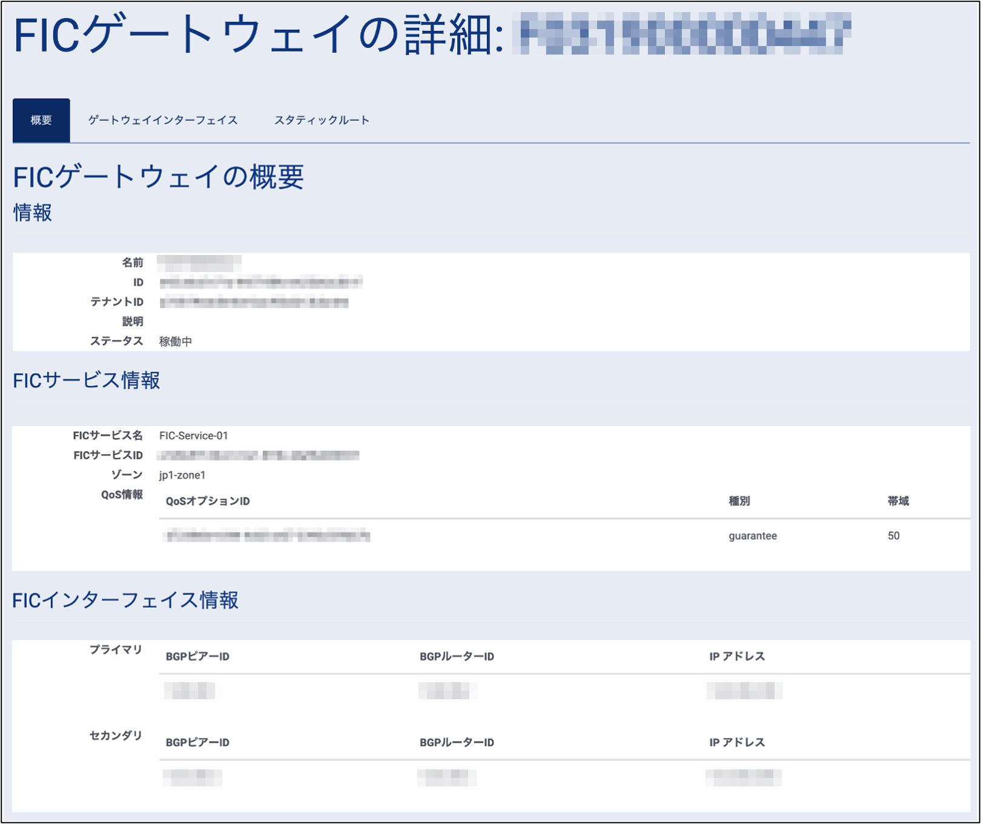Image resolution: width=981 pixels, height=824 pixels.
Task: Click the FICサービス情報 heading
Action: pyautogui.click(x=87, y=380)
